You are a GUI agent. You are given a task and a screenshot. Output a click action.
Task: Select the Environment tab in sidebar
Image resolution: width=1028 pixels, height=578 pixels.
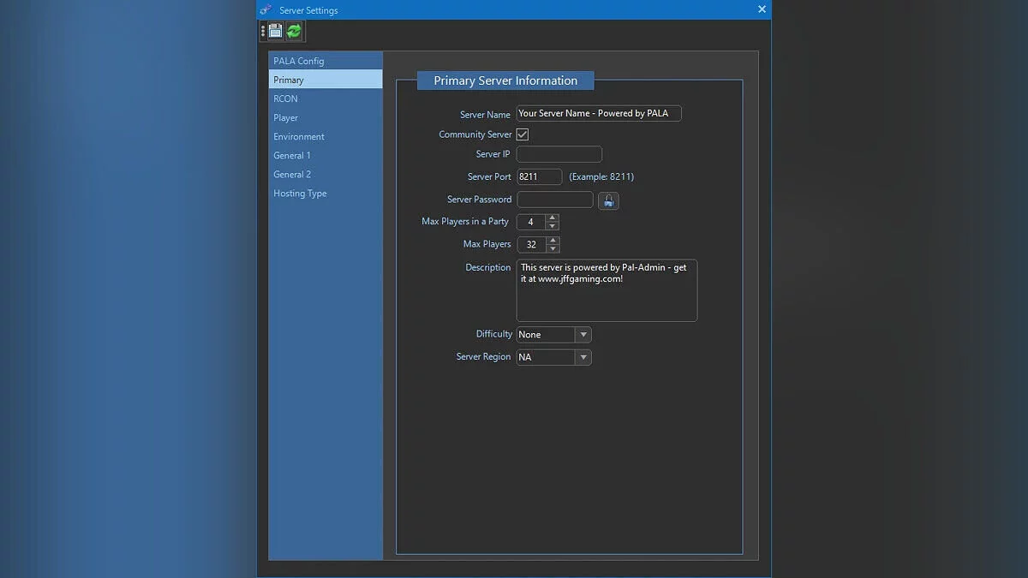(299, 136)
